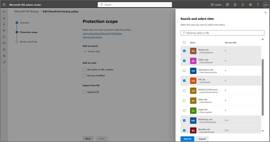
Task: Open Settings gear in left sidebar
Action: (x=4, y=56)
